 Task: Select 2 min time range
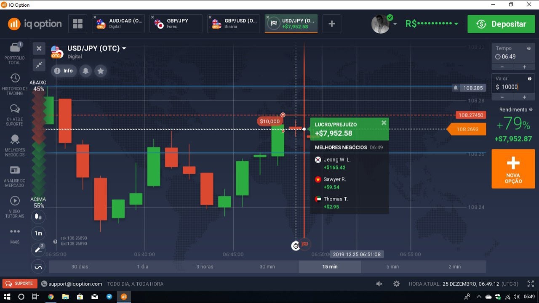tap(455, 266)
